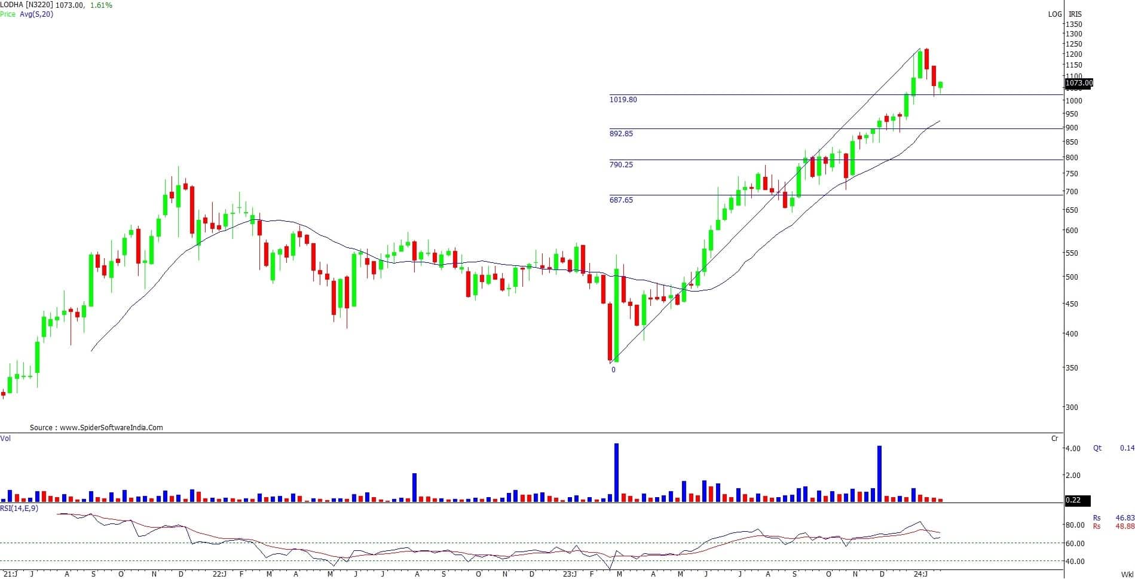
Task: Select the 892.85 Fibonacci level label
Action: [621, 134]
